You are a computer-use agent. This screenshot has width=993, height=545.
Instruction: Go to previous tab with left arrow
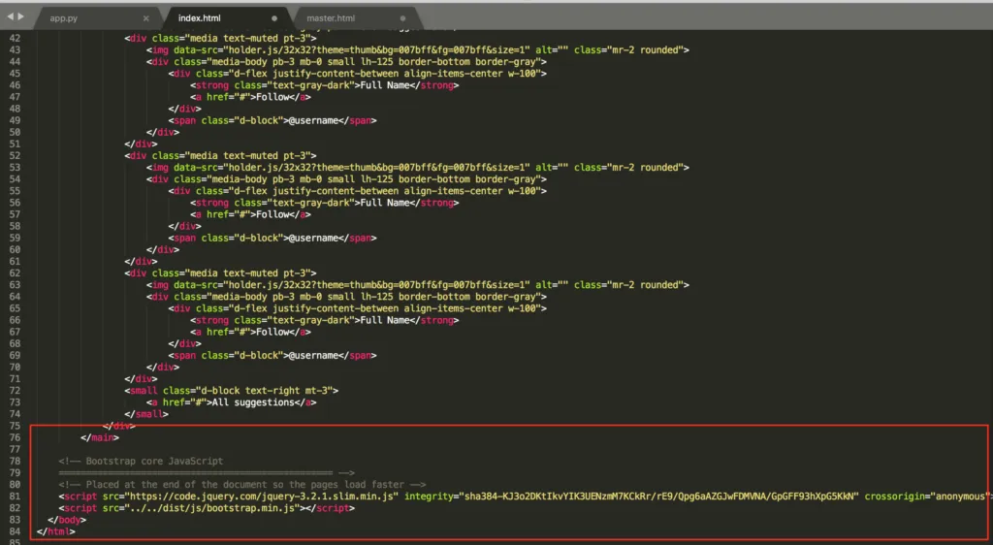(x=10, y=16)
